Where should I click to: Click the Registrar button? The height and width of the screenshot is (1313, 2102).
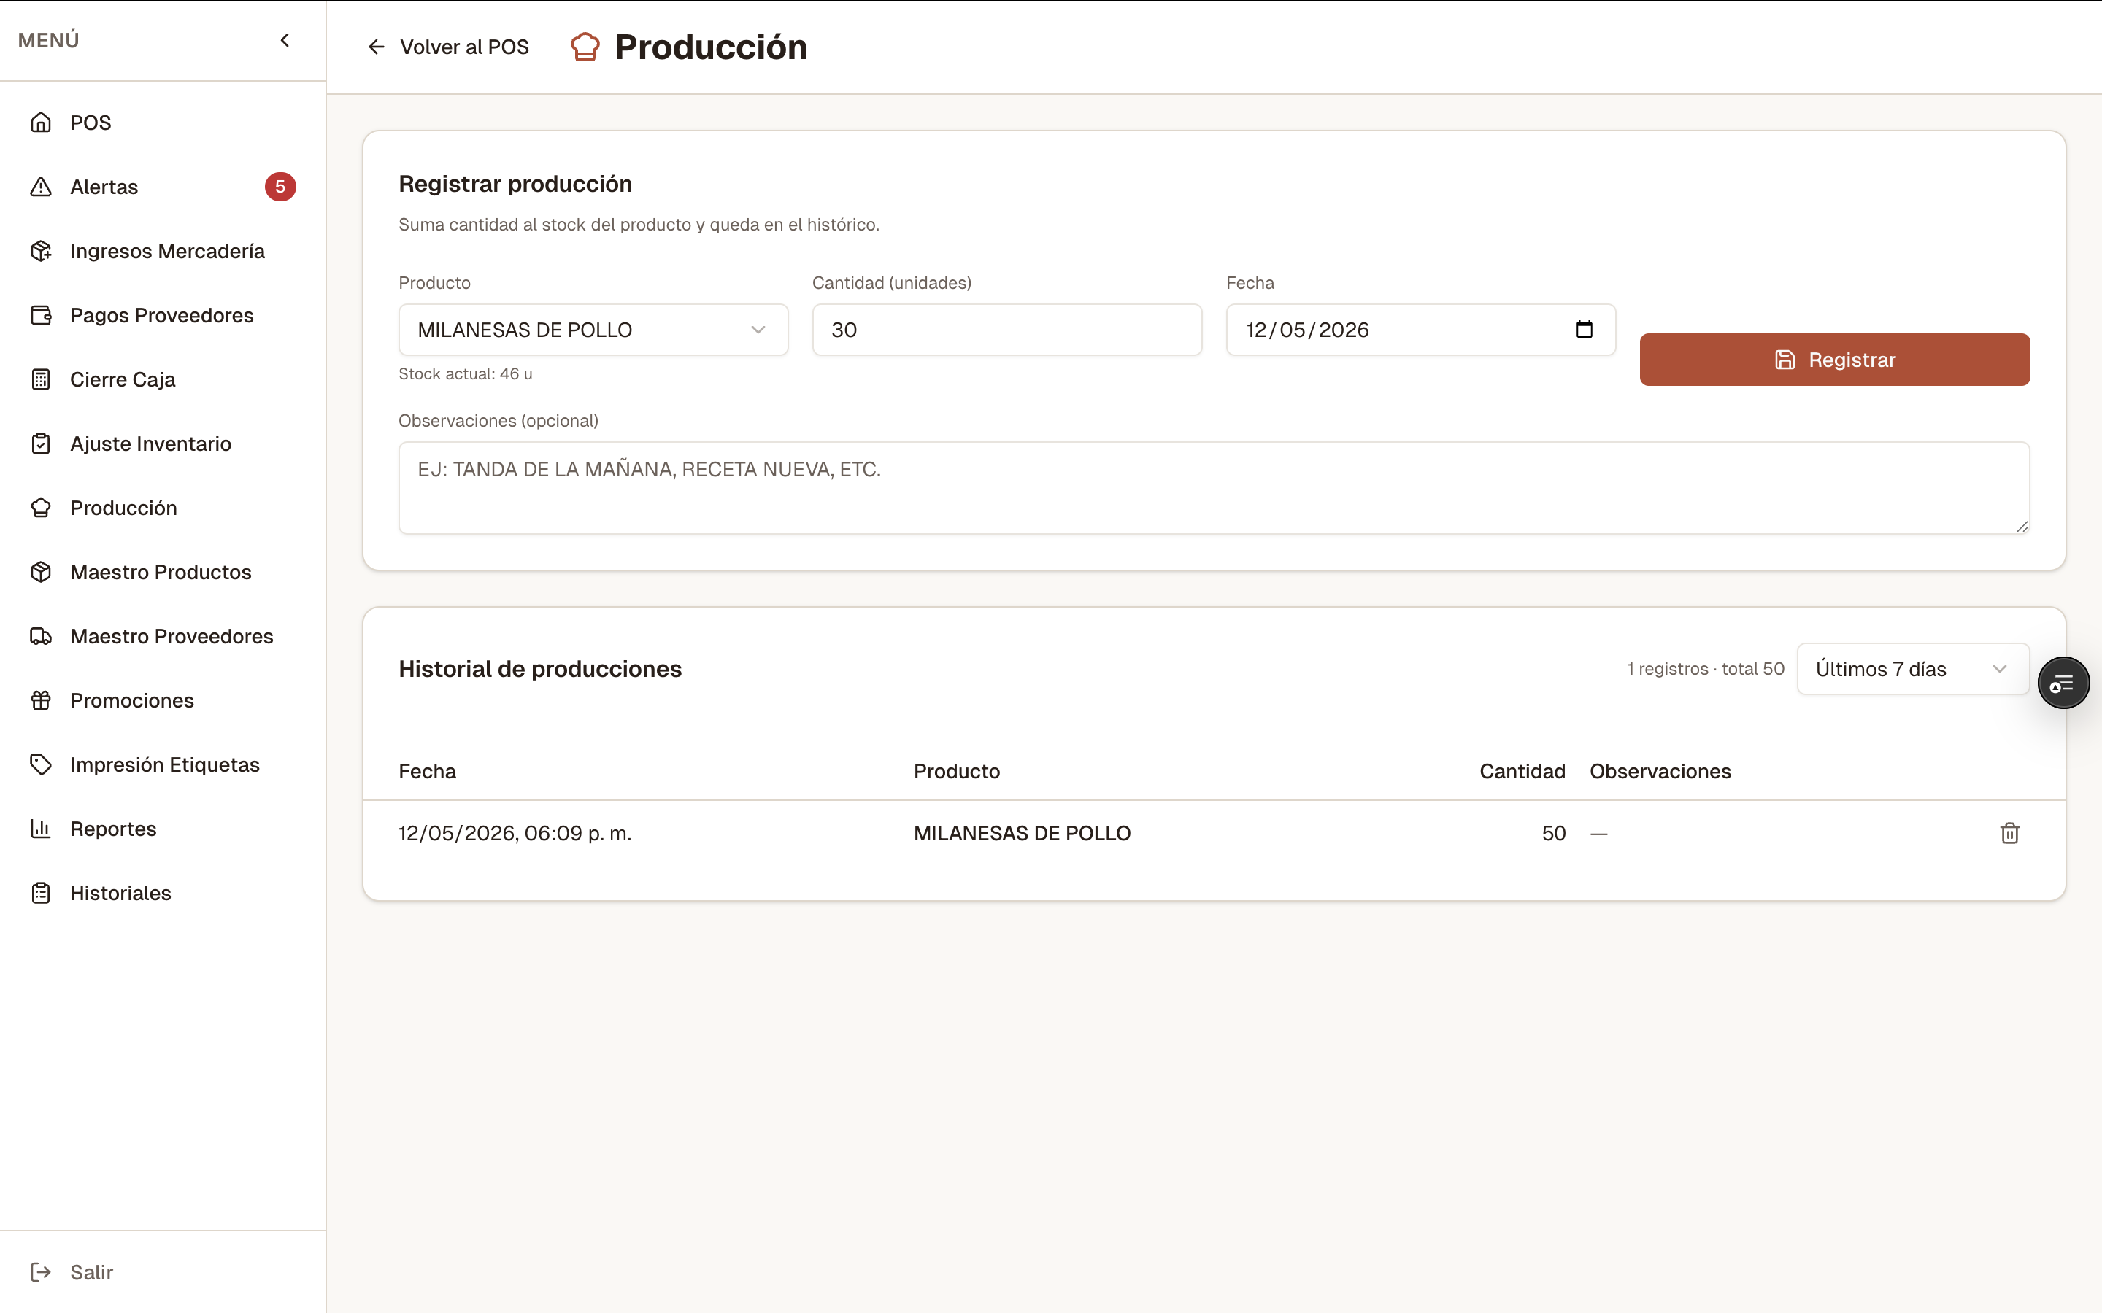coord(1834,360)
